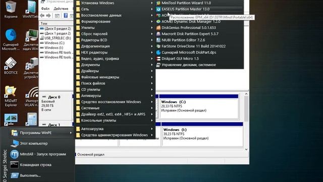Click the disk pane scrollbar up arrow

[246, 94]
